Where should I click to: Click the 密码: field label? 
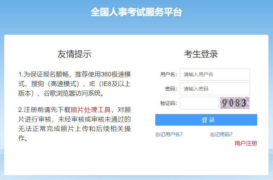tap(171, 89)
